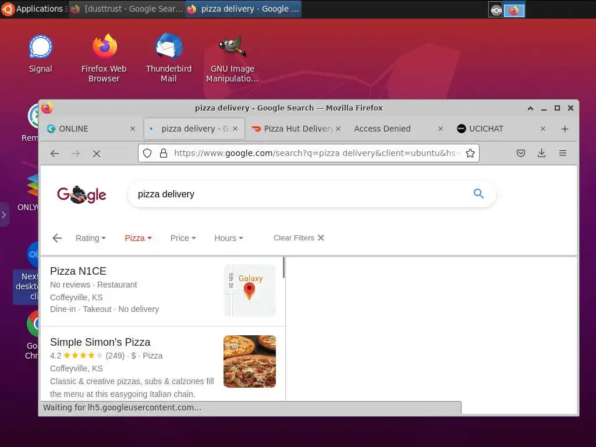Click the tracking protection shield icon

[147, 153]
